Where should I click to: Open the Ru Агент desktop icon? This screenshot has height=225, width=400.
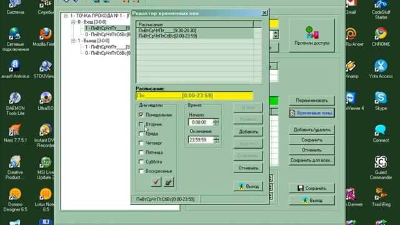pyautogui.click(x=353, y=37)
